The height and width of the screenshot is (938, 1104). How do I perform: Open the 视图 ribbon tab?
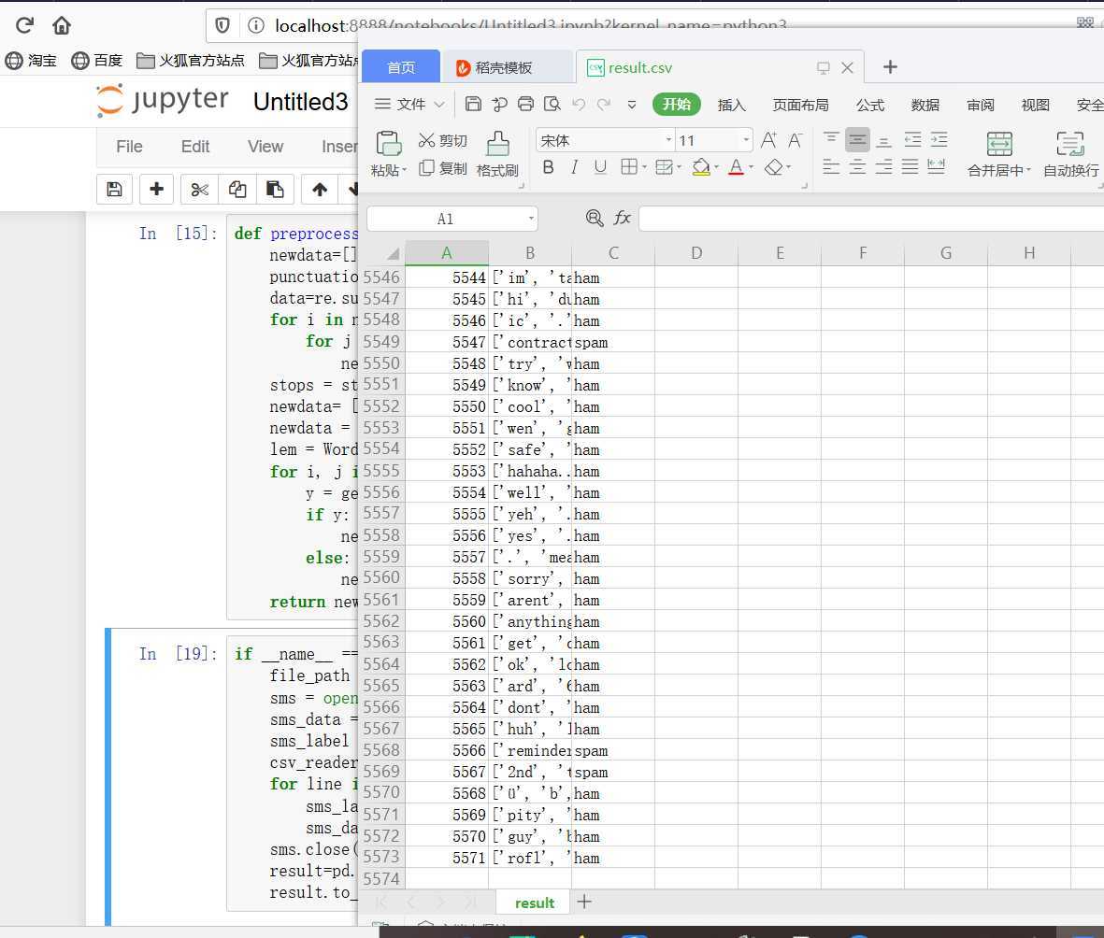1035,105
